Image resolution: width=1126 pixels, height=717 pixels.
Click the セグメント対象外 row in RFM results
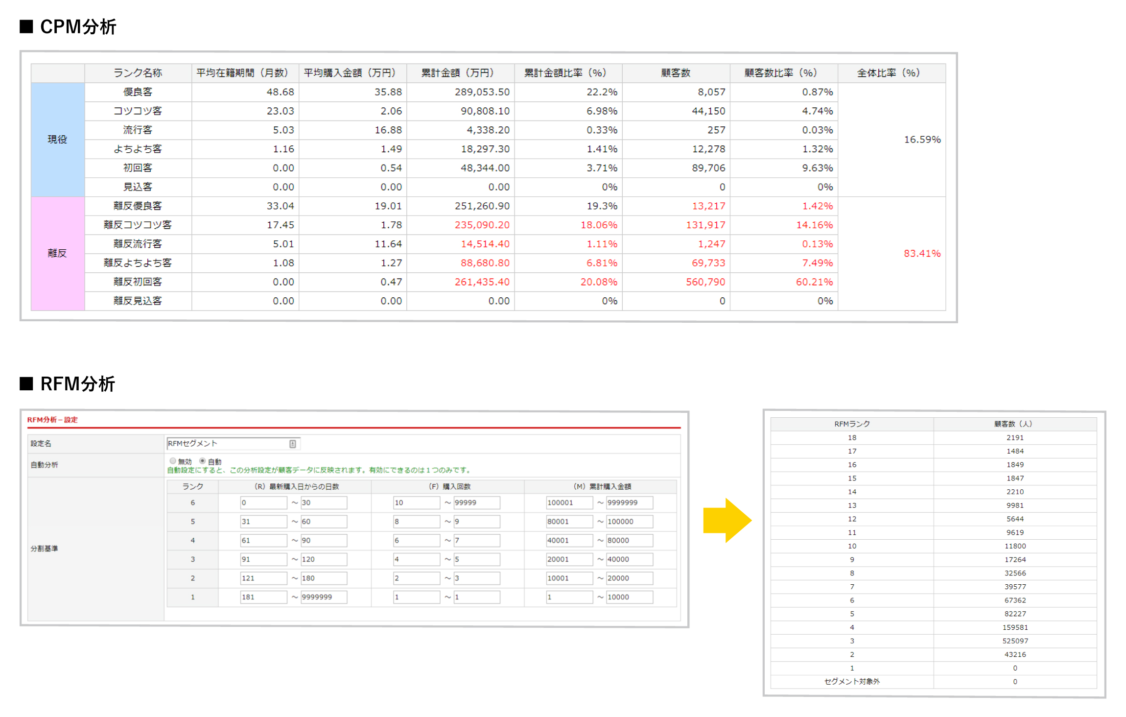tap(852, 682)
